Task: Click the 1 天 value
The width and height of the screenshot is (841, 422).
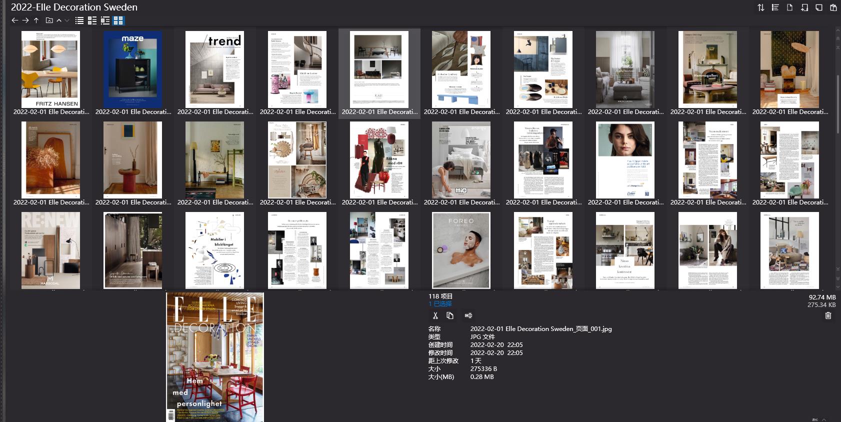Action: (476, 360)
